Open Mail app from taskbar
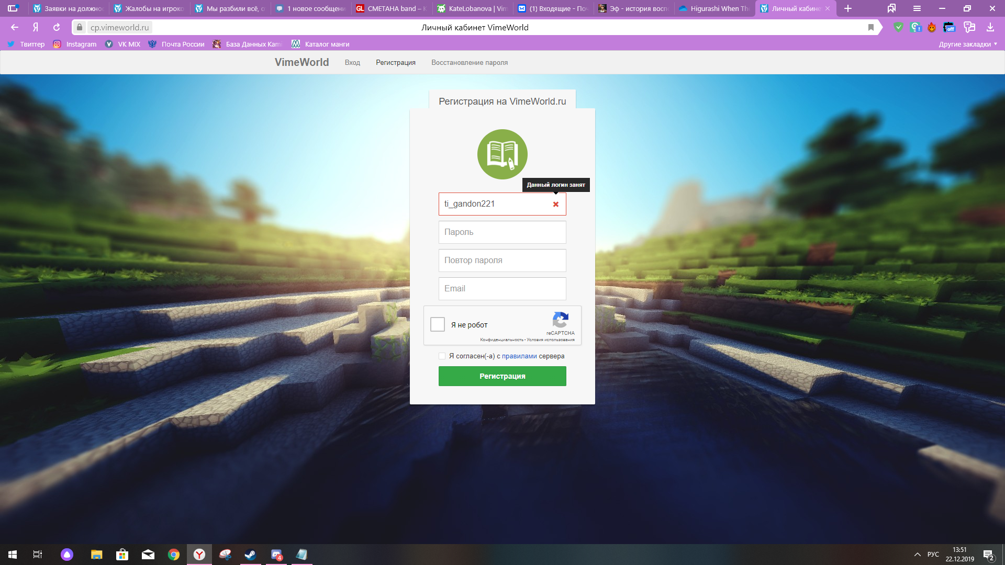Screen dimensions: 1005x565 tap(148, 555)
